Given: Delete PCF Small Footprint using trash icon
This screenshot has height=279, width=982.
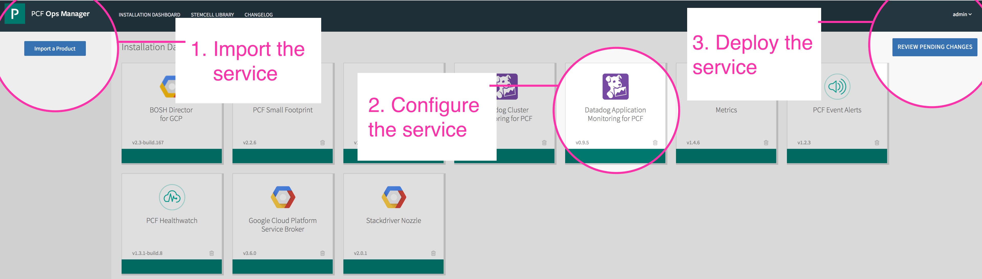Looking at the screenshot, I should 322,142.
